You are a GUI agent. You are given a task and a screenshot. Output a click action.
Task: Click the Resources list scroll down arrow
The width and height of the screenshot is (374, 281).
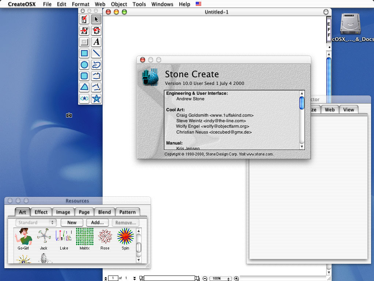click(138, 260)
